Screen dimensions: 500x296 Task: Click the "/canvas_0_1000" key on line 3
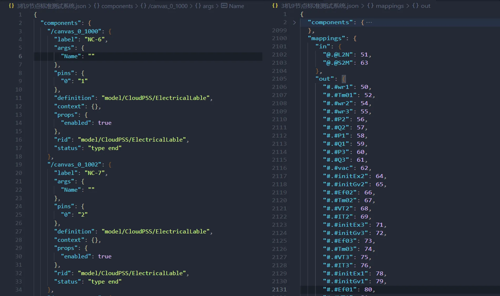pyautogui.click(x=74, y=31)
